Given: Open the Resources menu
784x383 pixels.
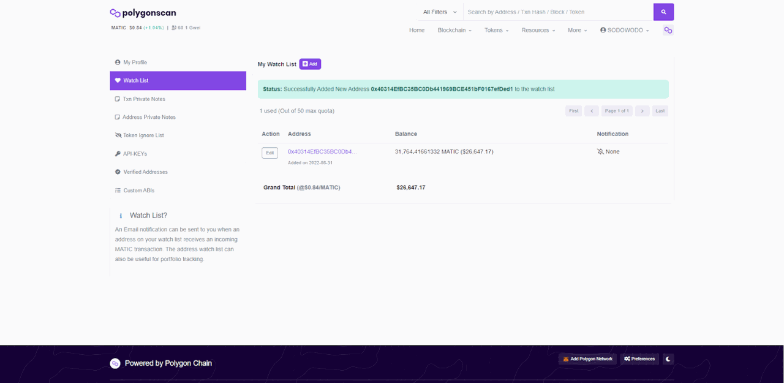Looking at the screenshot, I should (537, 30).
